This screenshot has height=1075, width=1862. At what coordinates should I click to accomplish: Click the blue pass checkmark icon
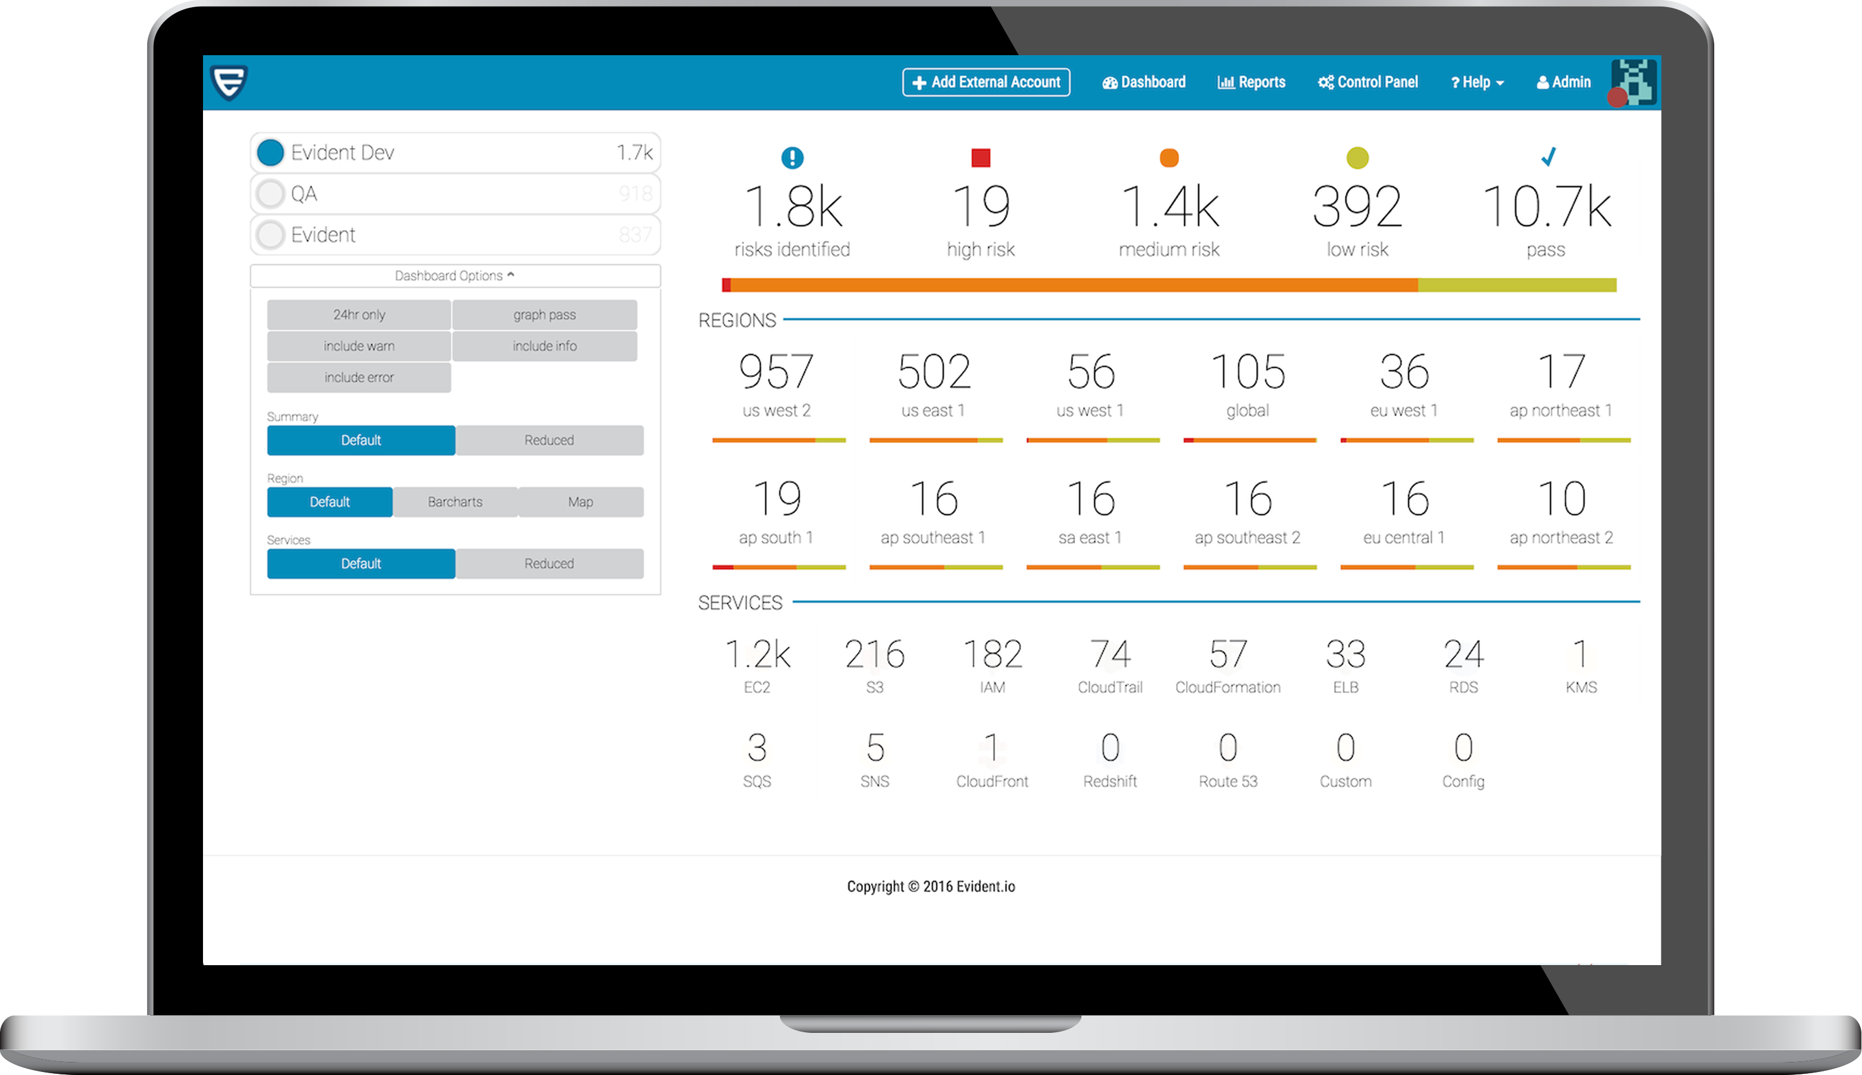[1547, 157]
